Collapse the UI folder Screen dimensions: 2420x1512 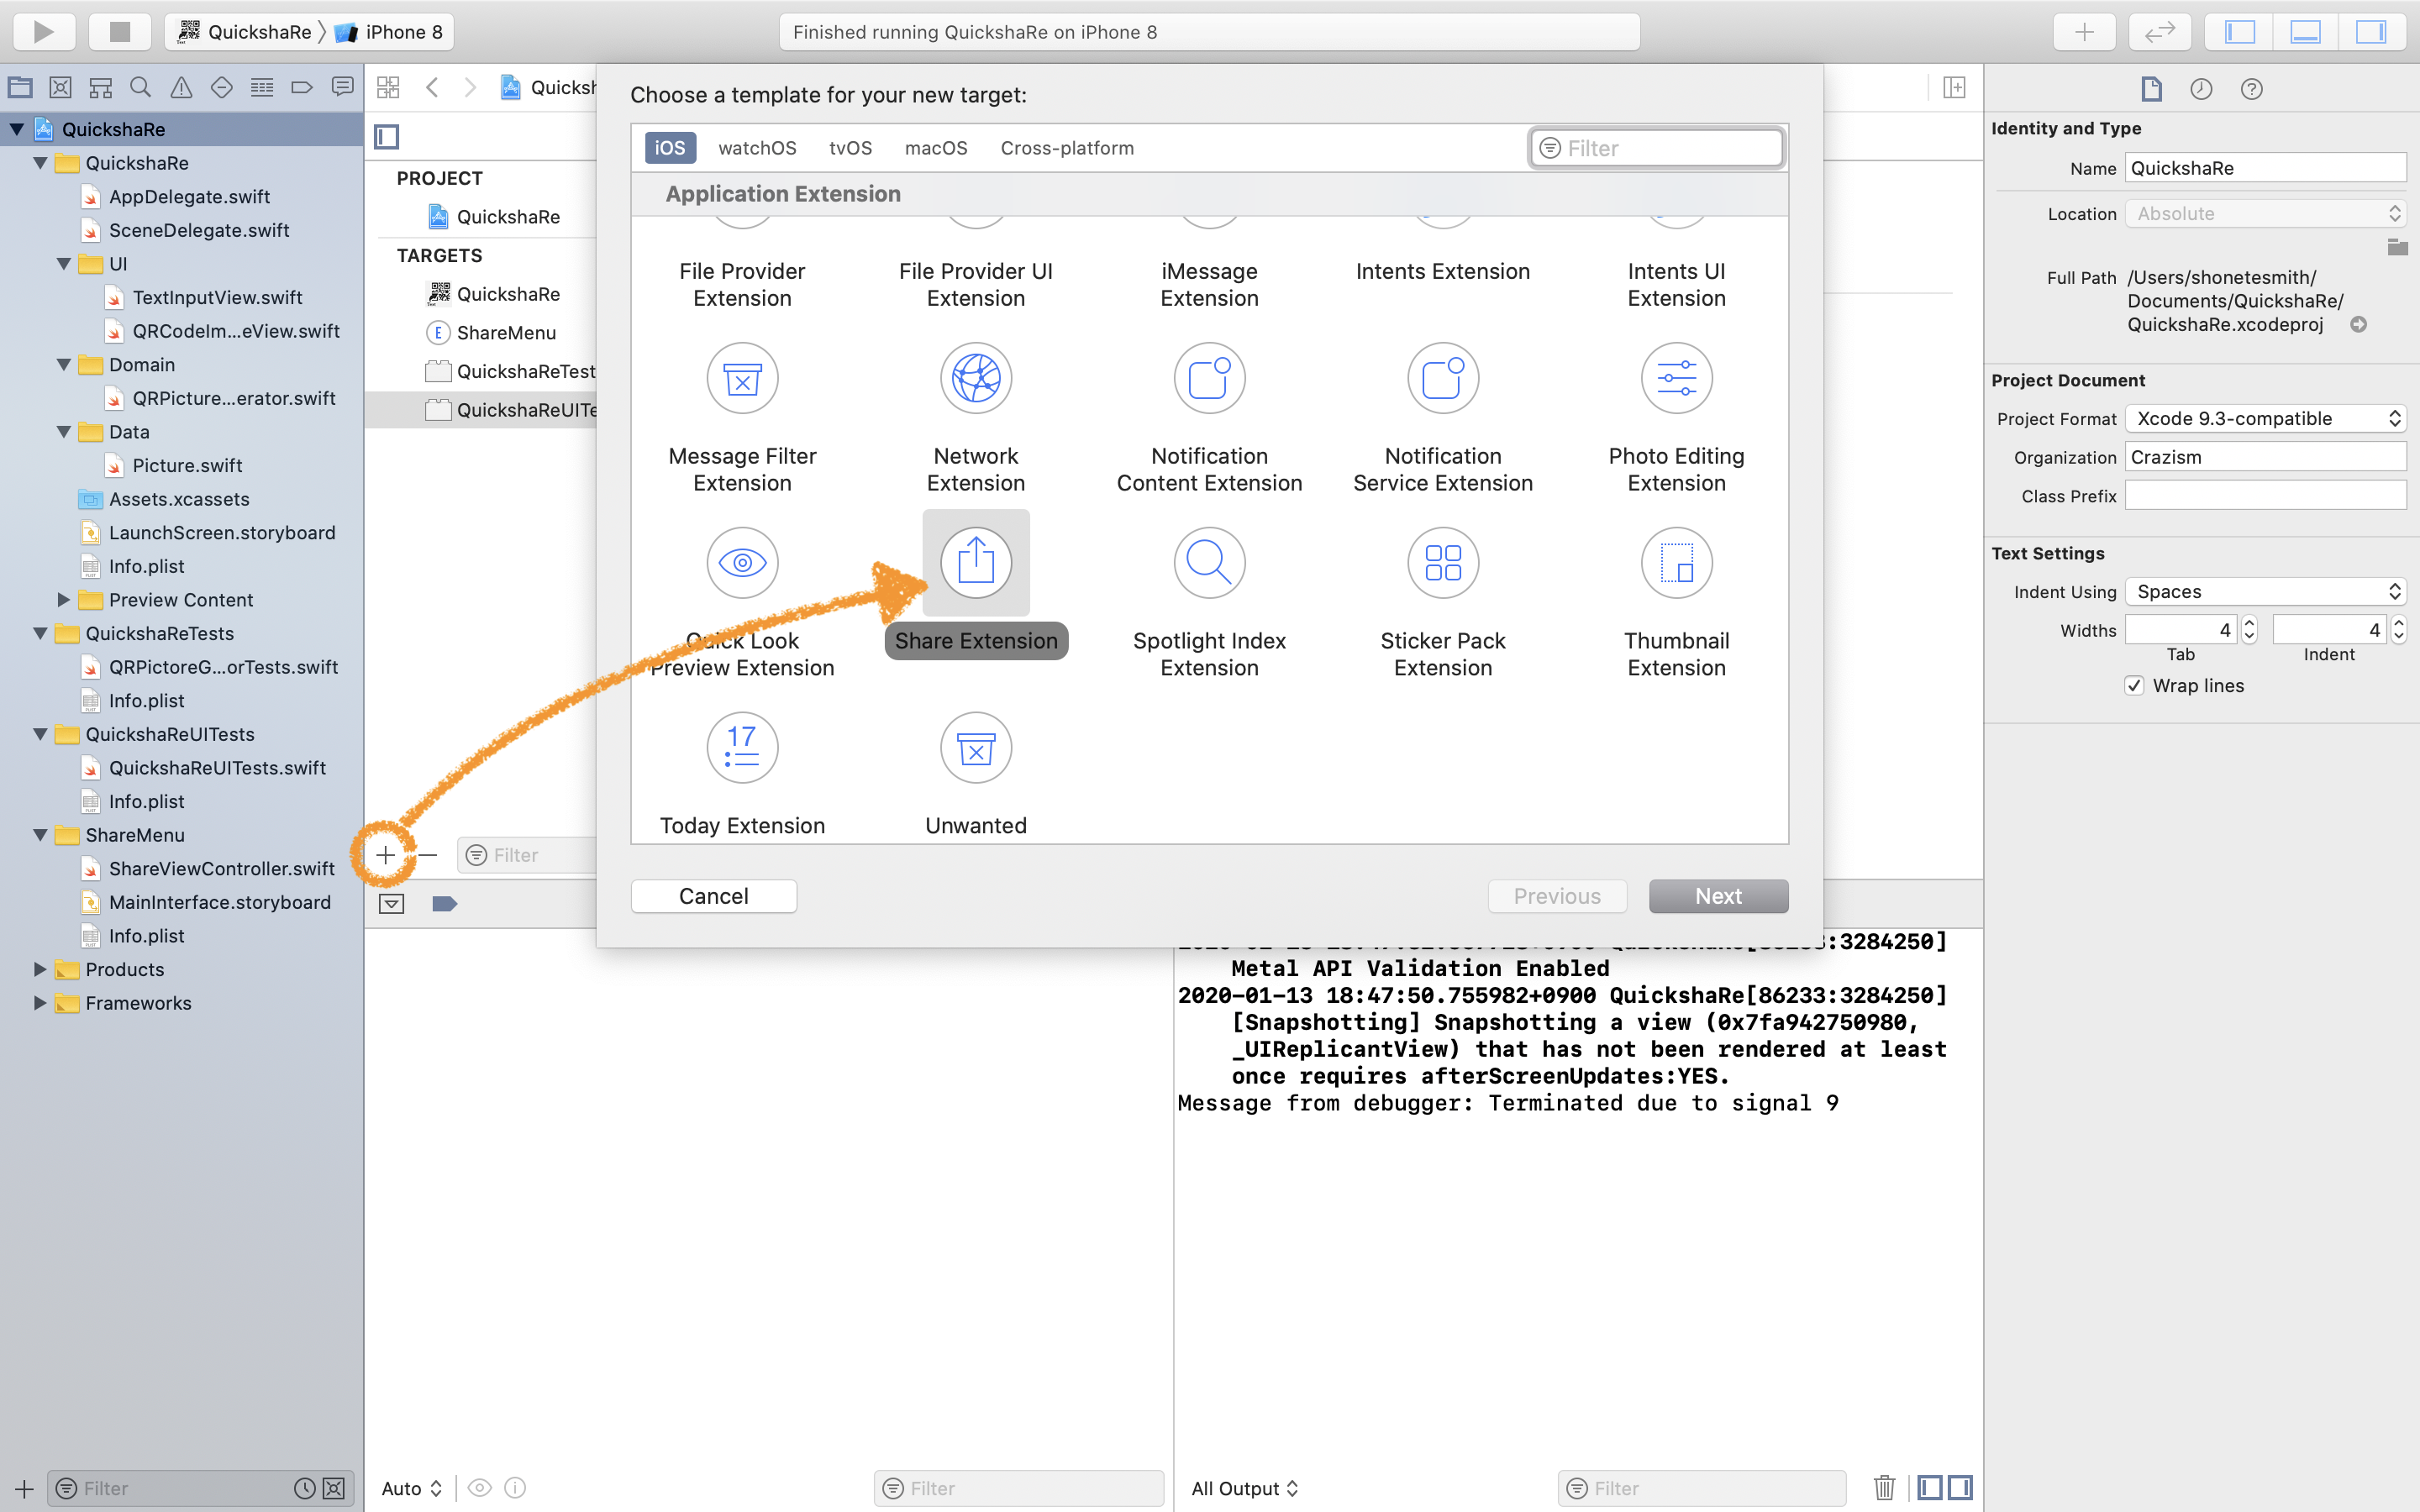64,264
